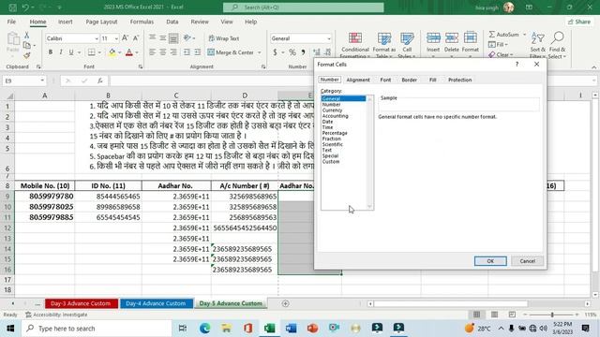Image resolution: width=600 pixels, height=337 pixels.
Task: Click the Insert Function fx icon
Action: pos(100,81)
